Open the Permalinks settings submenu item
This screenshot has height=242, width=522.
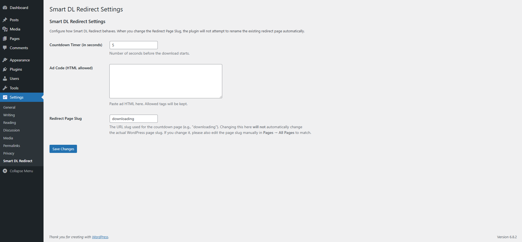tap(12, 146)
